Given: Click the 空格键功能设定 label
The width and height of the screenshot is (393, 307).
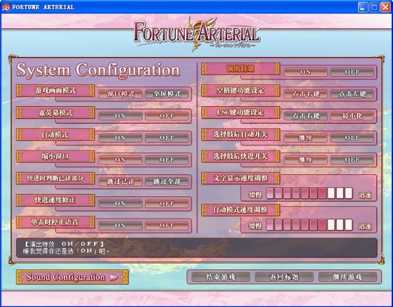Looking at the screenshot, I should (x=241, y=90).
